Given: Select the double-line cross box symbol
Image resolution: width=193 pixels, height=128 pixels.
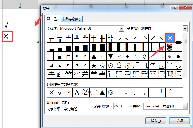Looking at the screenshot, I should pos(110,38).
